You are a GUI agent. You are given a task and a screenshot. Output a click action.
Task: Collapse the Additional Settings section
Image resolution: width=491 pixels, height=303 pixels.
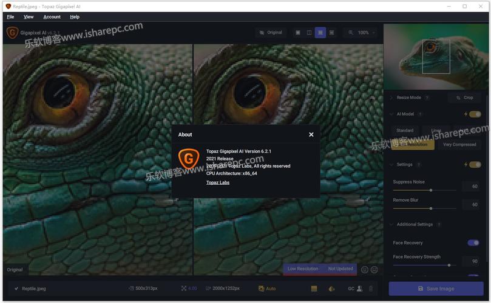pos(391,224)
